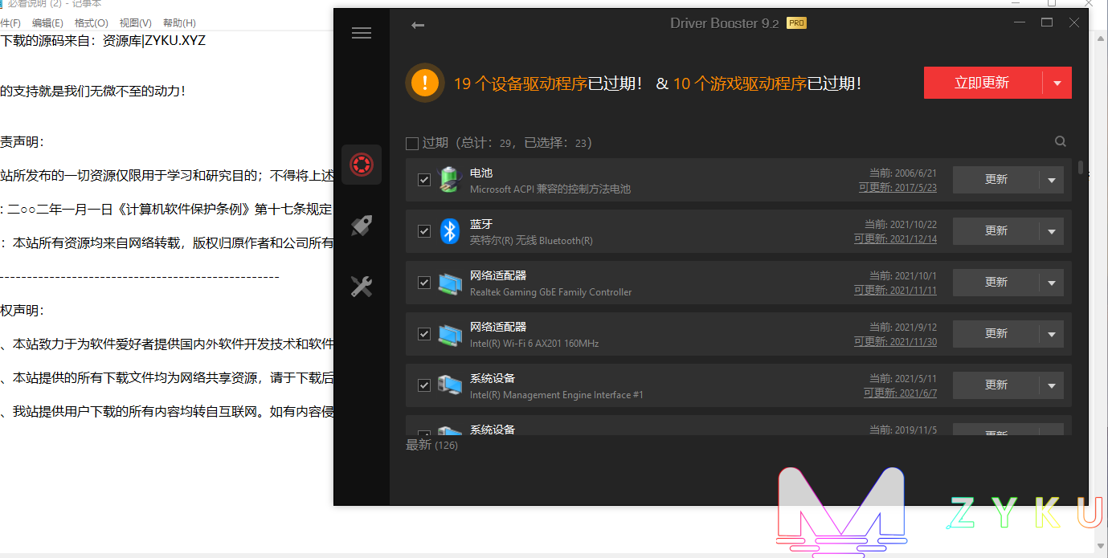This screenshot has height=558, width=1108.
Task: Open update options dropdown for 电池
Action: (x=1052, y=180)
